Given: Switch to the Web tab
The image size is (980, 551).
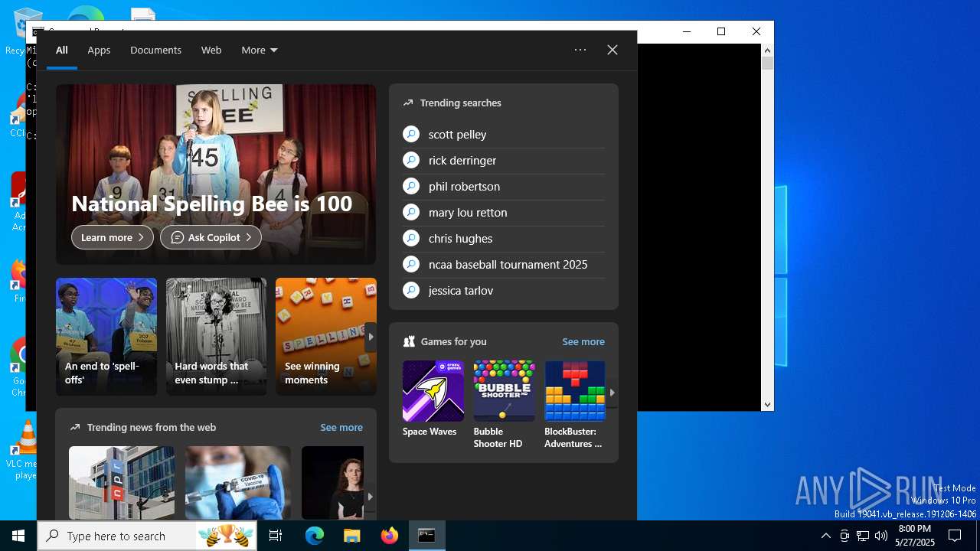Looking at the screenshot, I should coord(211,50).
